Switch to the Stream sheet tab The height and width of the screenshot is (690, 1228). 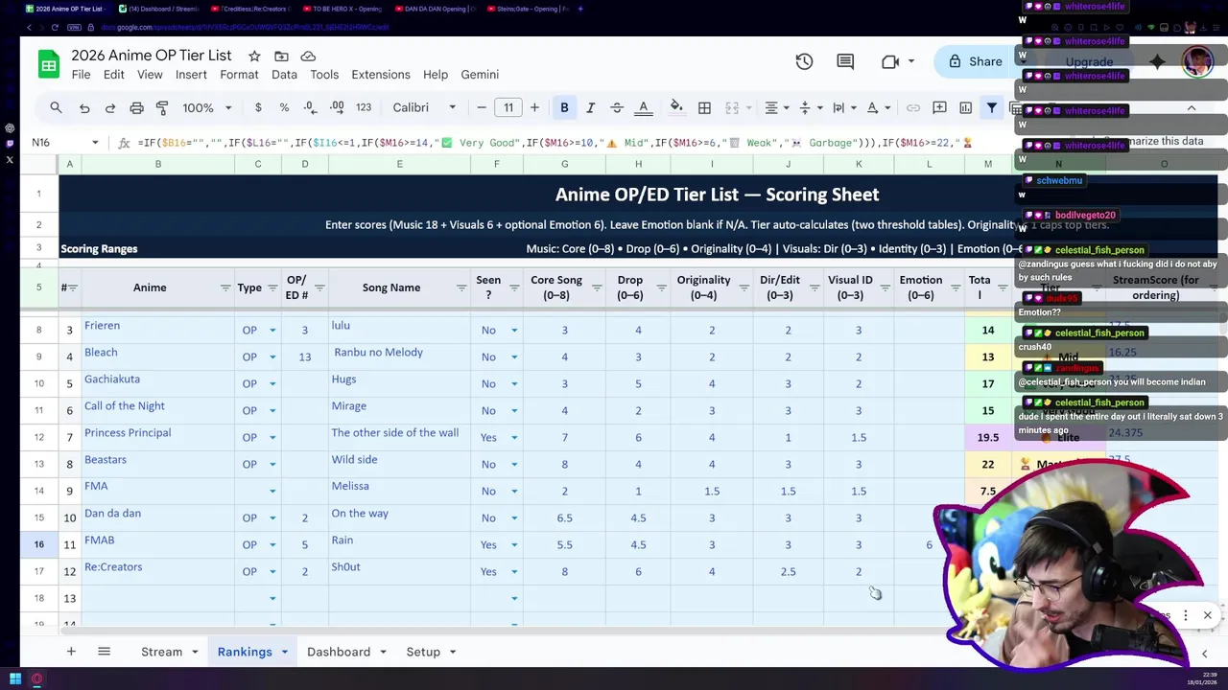coord(161,652)
